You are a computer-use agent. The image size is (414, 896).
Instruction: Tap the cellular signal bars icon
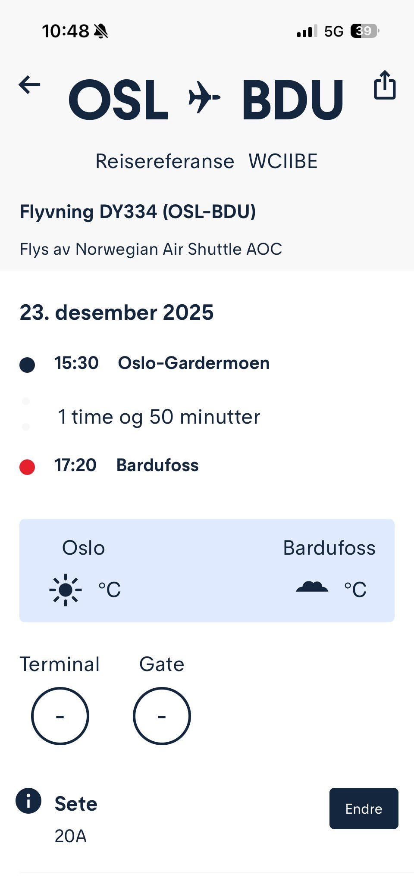point(307,31)
